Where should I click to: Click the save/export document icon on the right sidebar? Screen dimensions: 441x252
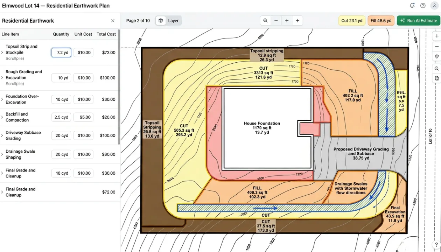click(436, 78)
